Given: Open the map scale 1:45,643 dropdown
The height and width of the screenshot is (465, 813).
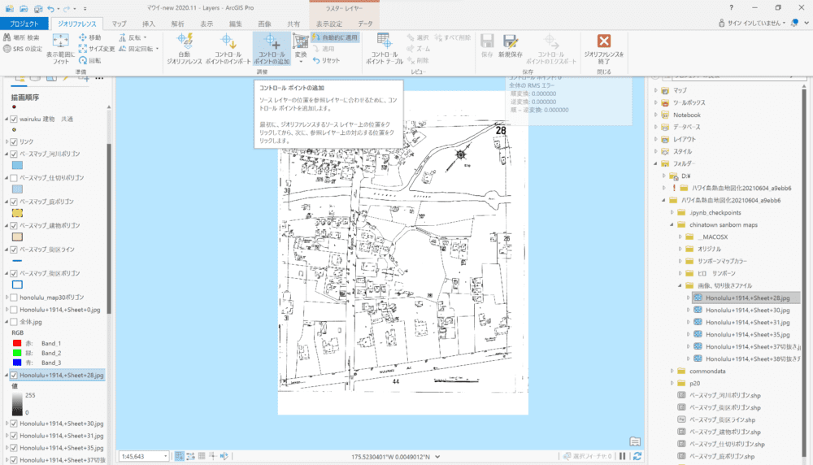Looking at the screenshot, I should pos(165,456).
